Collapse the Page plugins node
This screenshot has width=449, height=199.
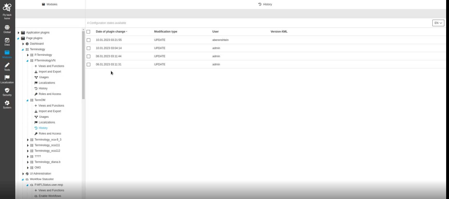[x=18, y=38]
